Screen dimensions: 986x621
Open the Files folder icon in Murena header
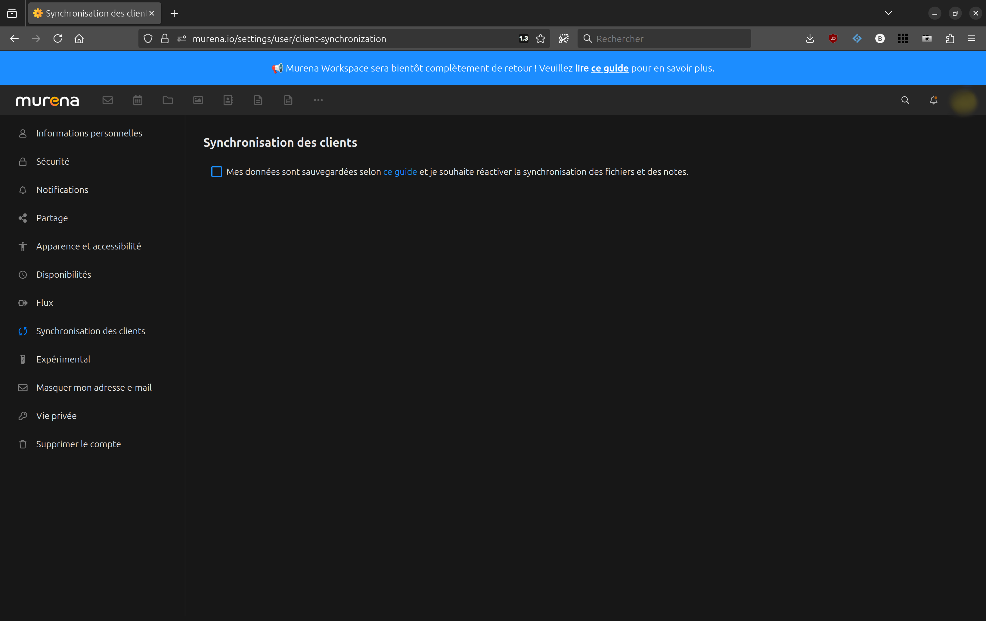click(x=168, y=100)
